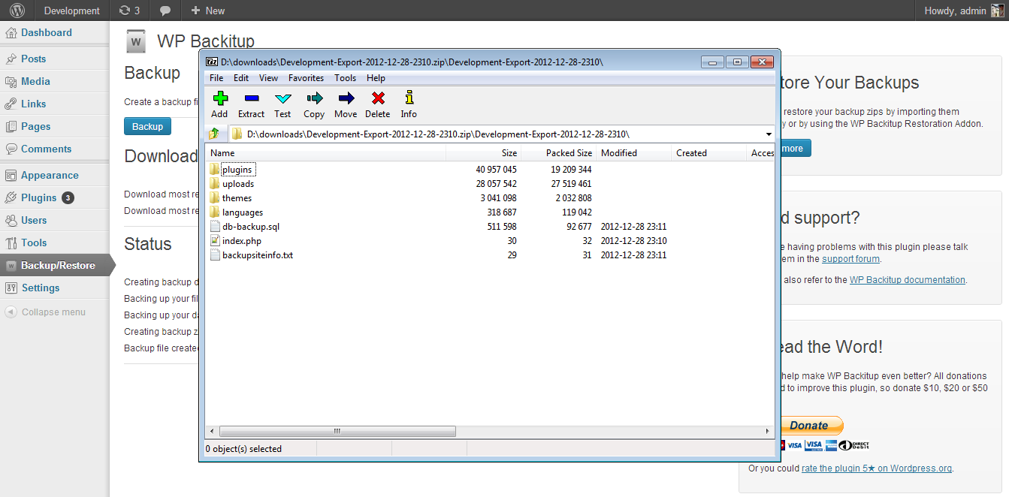
Task: Open the File menu in 7-Zip
Action: (216, 78)
